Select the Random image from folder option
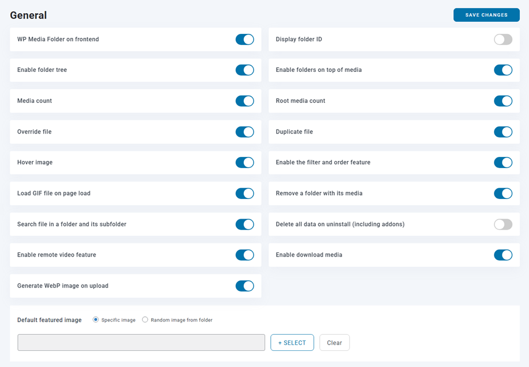The image size is (529, 367). pyautogui.click(x=145, y=320)
